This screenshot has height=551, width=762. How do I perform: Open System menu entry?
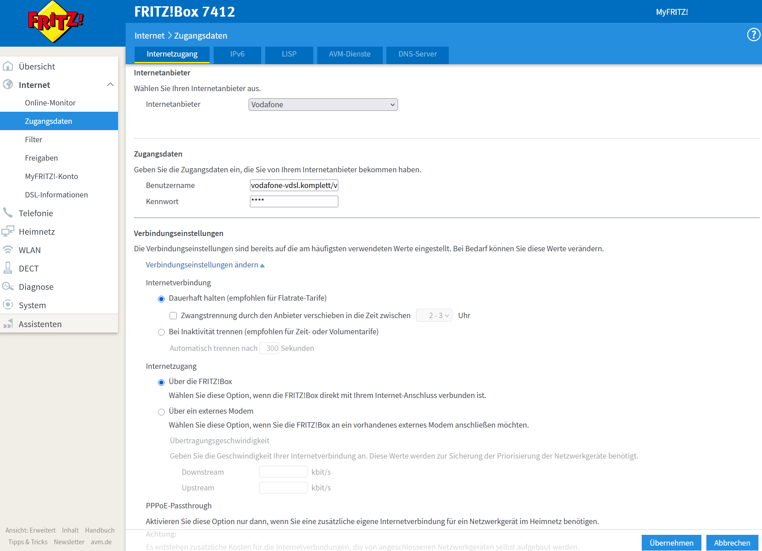pos(59,305)
